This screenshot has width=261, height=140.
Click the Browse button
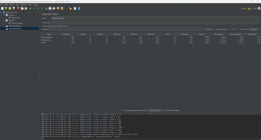click(x=209, y=29)
